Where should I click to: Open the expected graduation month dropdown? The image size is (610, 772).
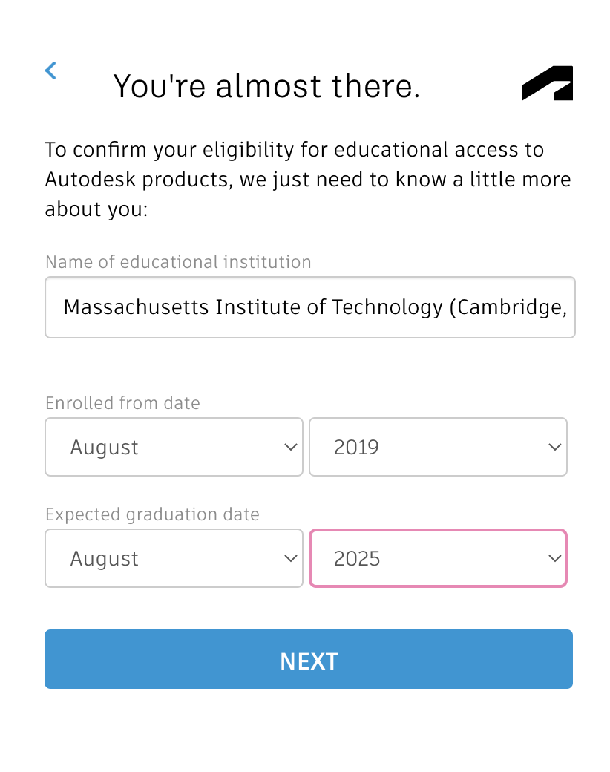pyautogui.click(x=174, y=558)
